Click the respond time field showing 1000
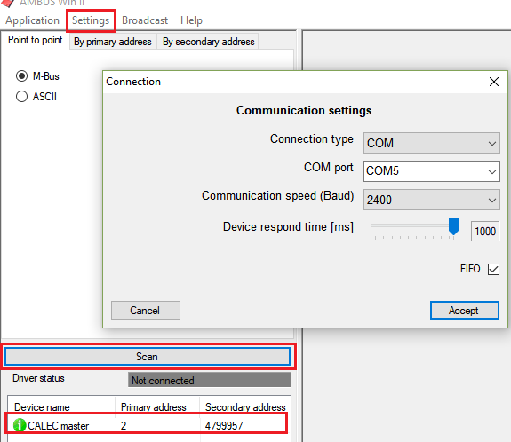 [x=485, y=231]
